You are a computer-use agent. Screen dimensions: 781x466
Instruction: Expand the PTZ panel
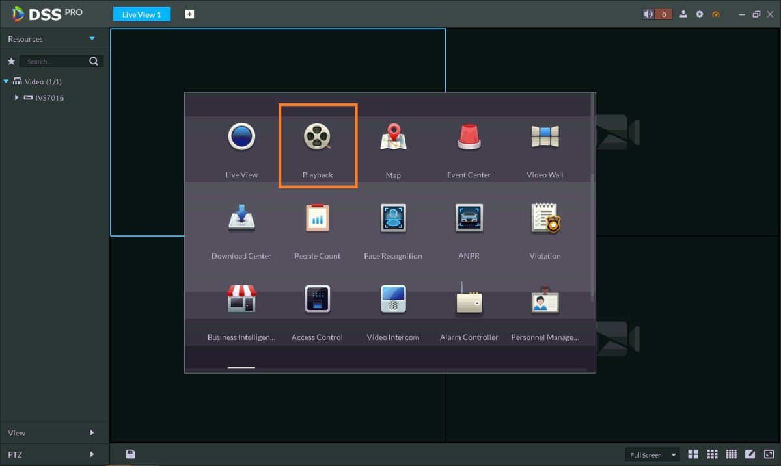pyautogui.click(x=92, y=454)
